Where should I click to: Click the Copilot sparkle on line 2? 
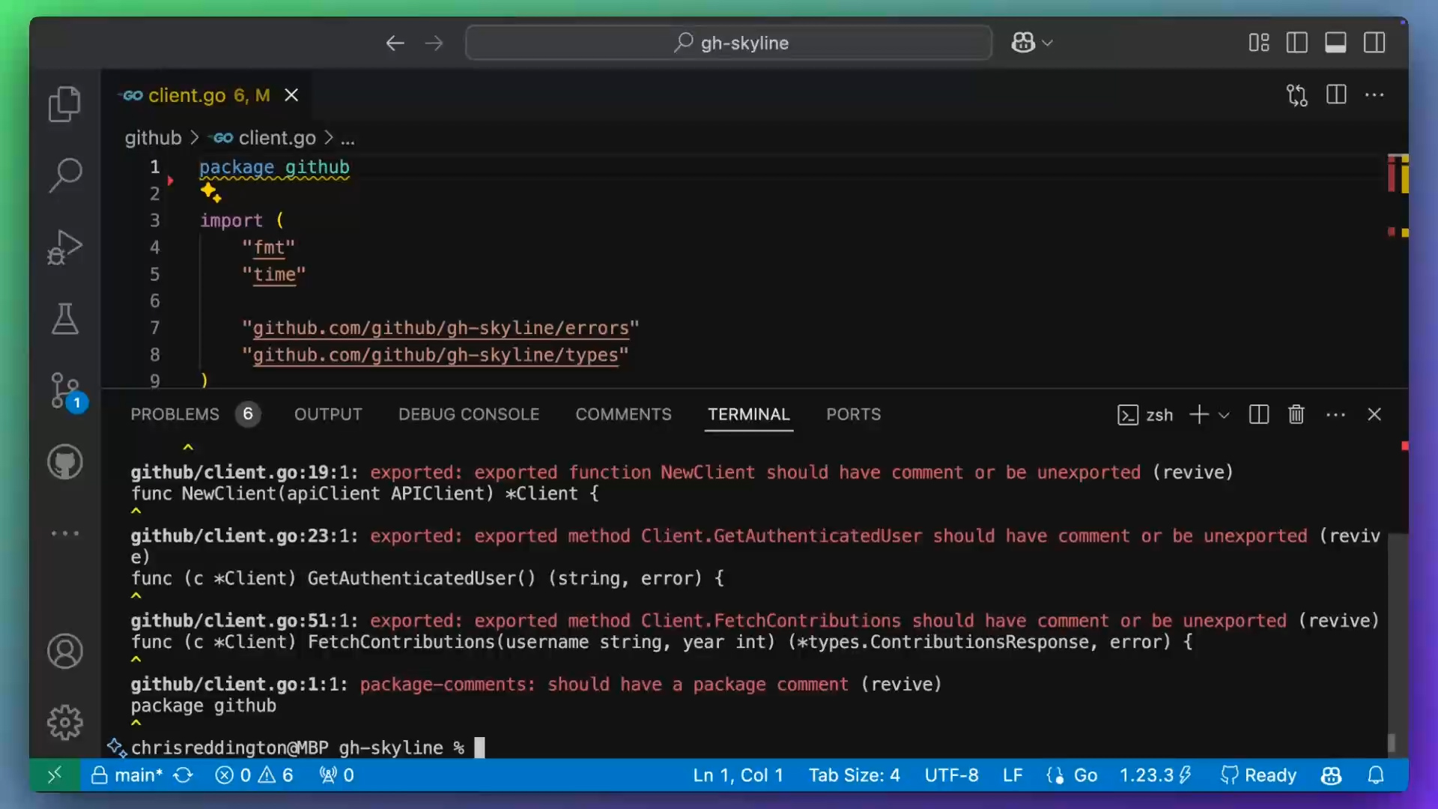click(x=210, y=193)
